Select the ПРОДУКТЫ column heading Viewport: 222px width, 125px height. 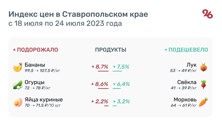111,50
